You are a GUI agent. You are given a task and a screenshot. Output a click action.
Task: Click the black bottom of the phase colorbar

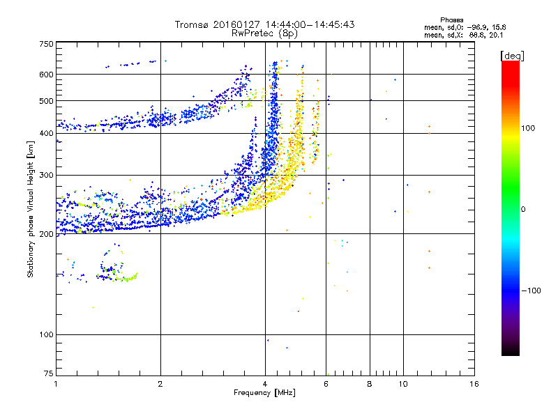tap(511, 350)
